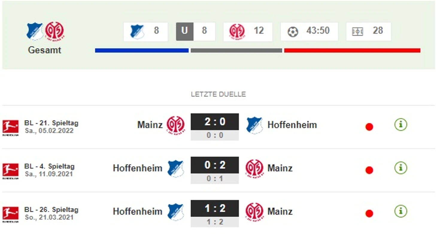Click the blue Hoffenheim wins bar segment

[142, 50]
